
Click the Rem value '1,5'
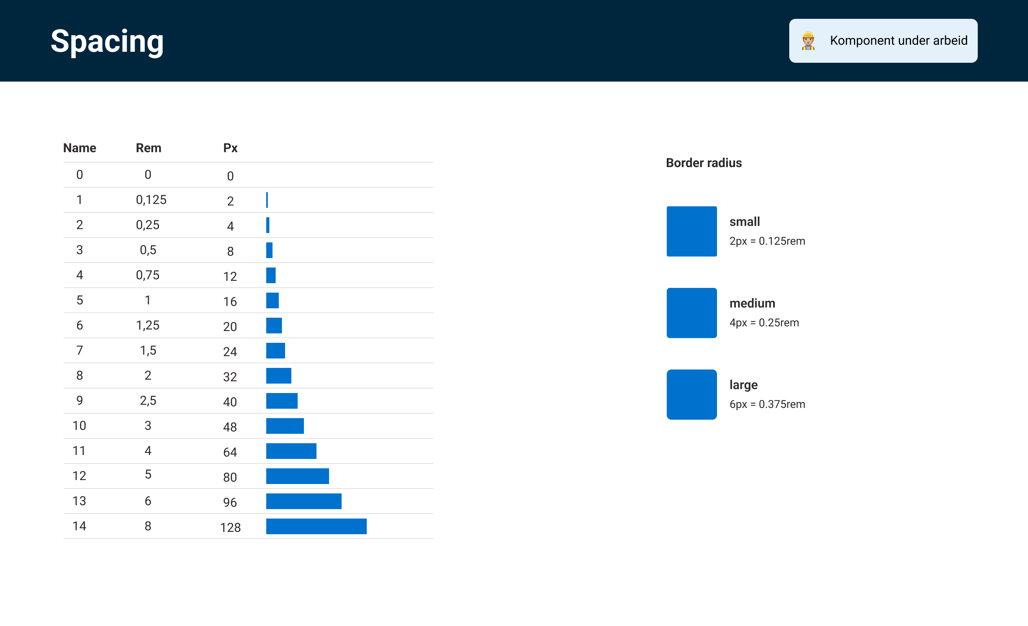click(148, 351)
